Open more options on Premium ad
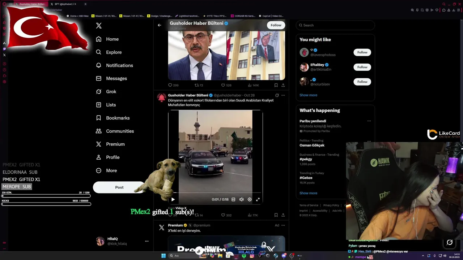 pos(283,225)
